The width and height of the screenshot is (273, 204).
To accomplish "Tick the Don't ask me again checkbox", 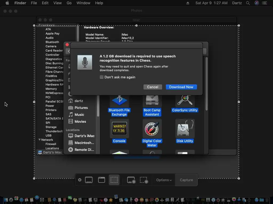I will pyautogui.click(x=102, y=77).
